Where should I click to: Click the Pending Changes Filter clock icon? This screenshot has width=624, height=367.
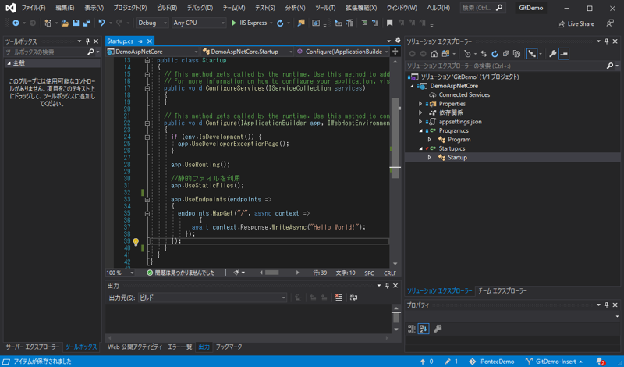click(x=467, y=54)
